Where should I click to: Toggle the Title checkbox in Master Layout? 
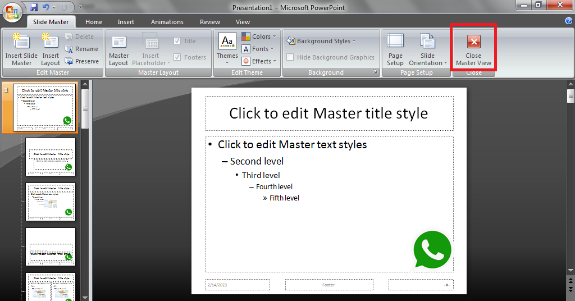click(x=177, y=41)
